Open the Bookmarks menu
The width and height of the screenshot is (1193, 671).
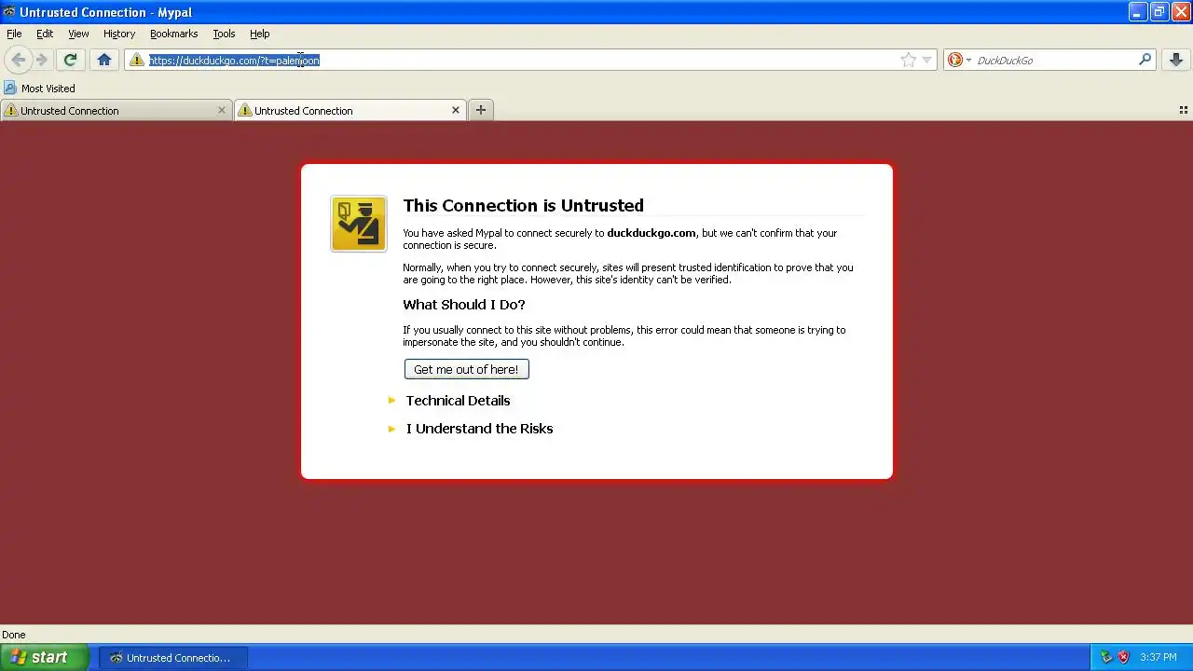[173, 34]
